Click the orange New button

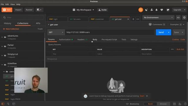[x=7, y=10]
